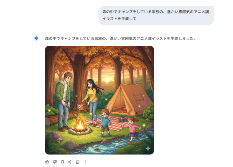Click the thumbs up good response icon
The height and width of the screenshot is (167, 233).
click(x=47, y=162)
